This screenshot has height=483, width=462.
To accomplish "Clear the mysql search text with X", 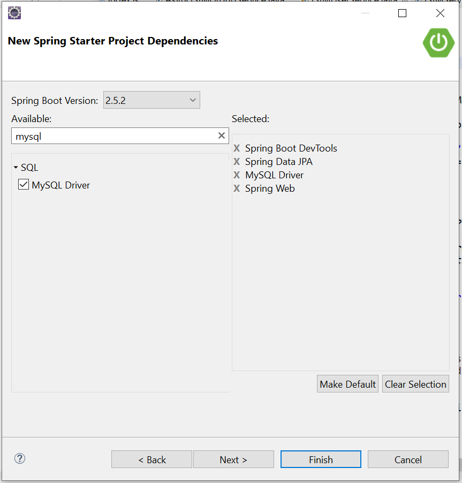I will tap(222, 135).
